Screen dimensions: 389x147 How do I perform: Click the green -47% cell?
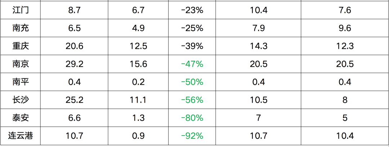coord(192,64)
